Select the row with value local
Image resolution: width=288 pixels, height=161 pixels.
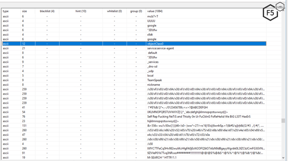click(x=150, y=75)
